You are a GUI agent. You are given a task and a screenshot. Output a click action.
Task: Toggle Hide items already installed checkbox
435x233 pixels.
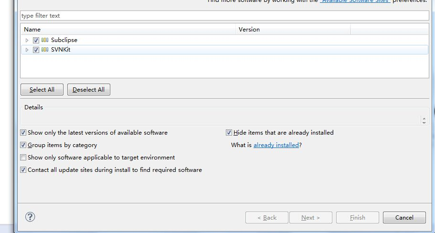coord(229,133)
